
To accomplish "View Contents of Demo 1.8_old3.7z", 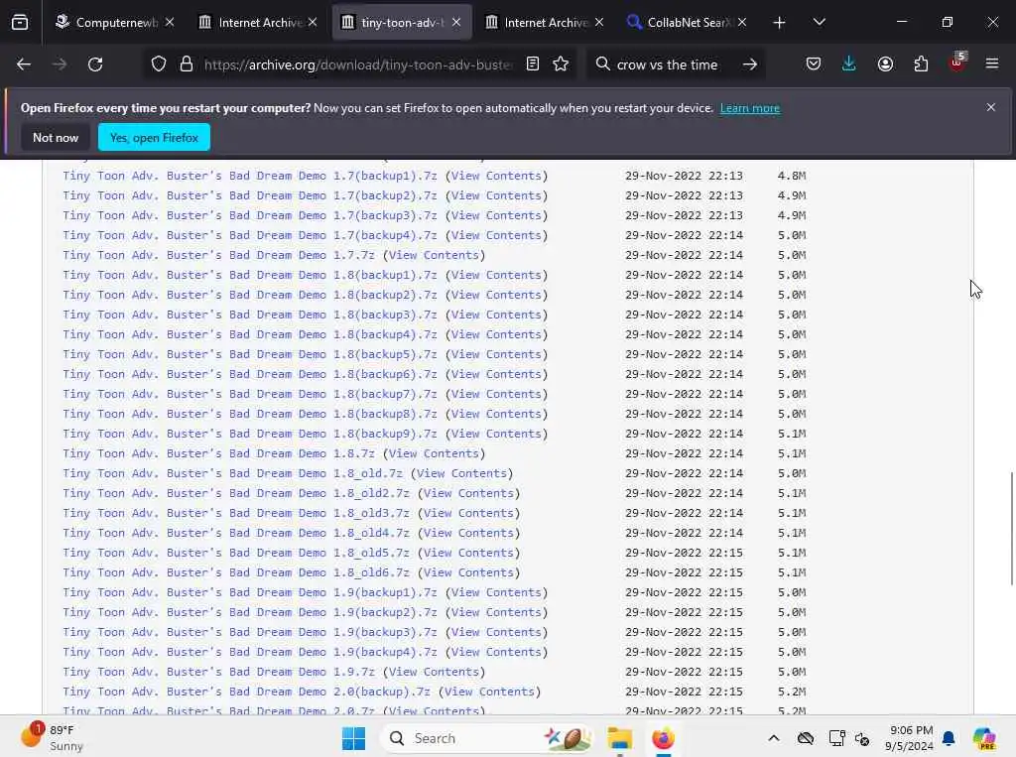I will click(468, 513).
